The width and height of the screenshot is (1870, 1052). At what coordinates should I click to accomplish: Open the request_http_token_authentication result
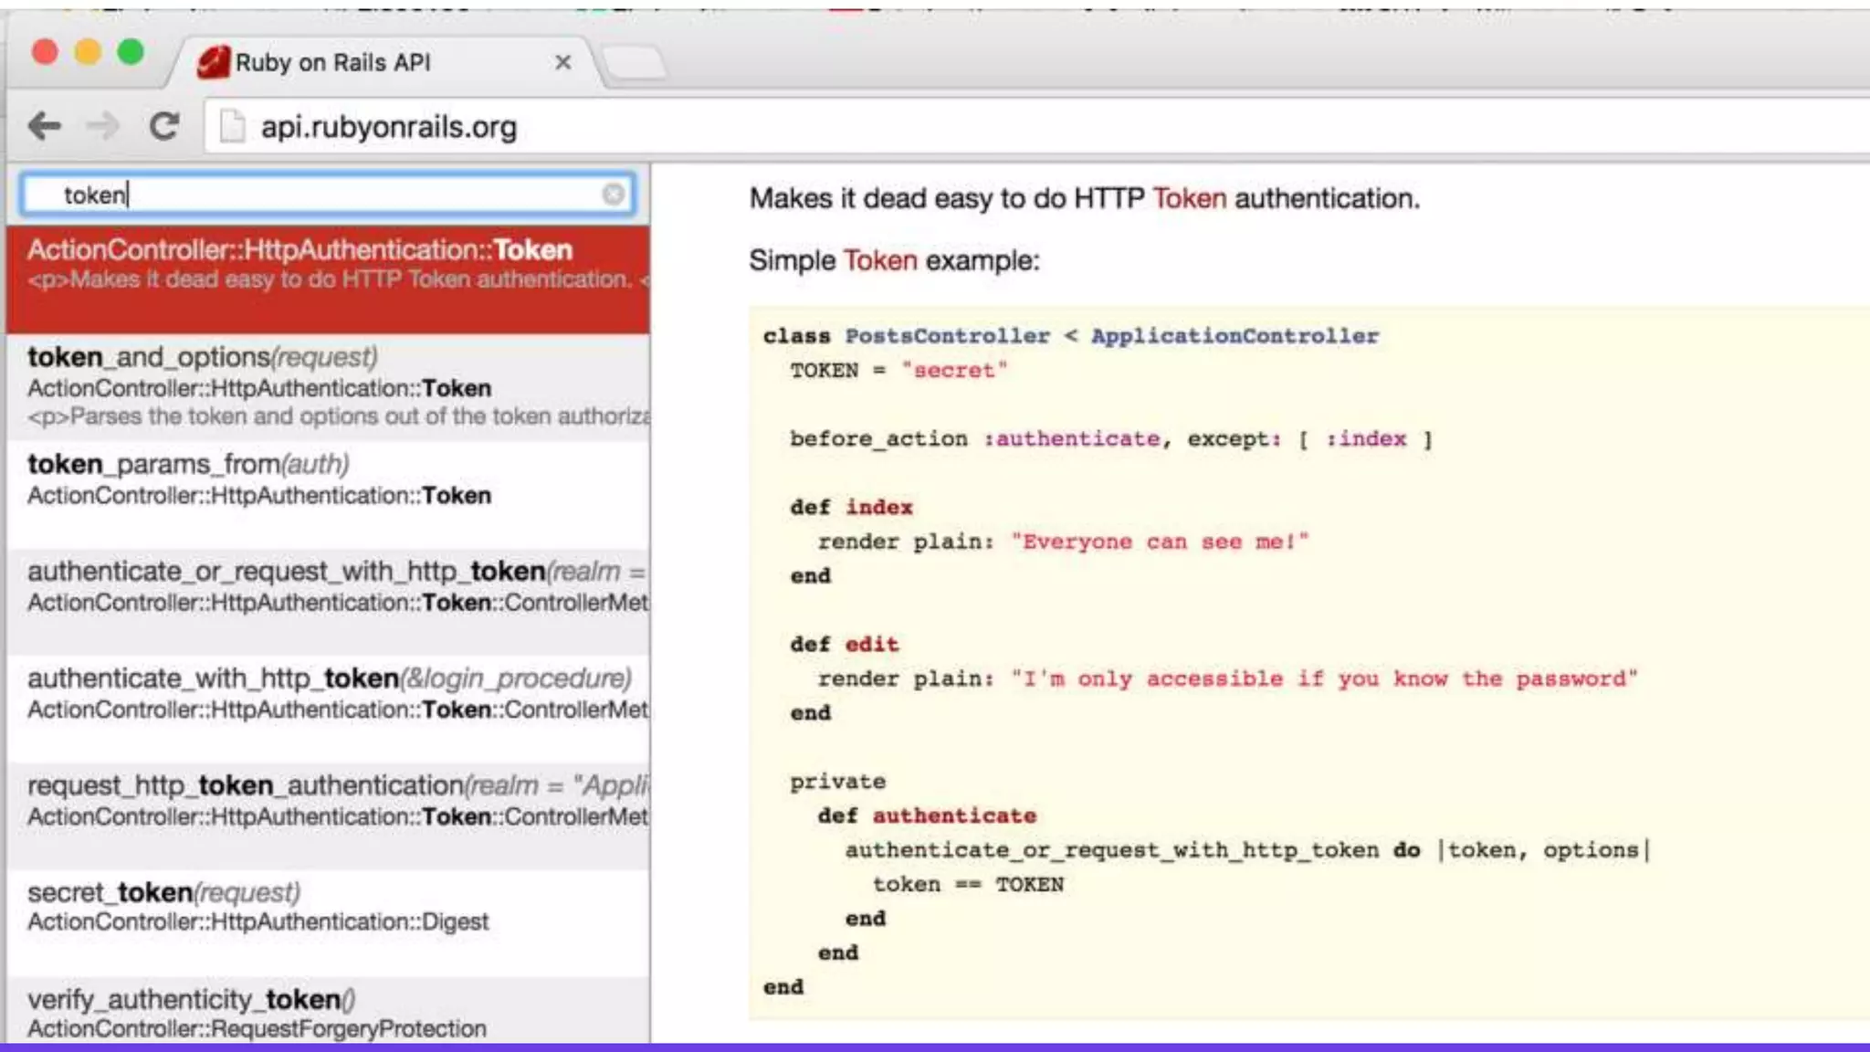328,815
